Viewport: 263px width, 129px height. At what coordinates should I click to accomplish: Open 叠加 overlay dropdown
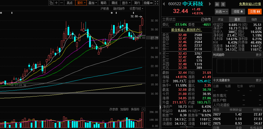pyautogui.click(x=93, y=3)
